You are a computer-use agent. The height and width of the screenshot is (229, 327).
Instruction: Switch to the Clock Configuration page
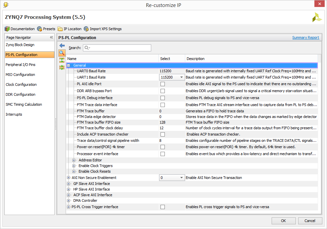(x=21, y=85)
